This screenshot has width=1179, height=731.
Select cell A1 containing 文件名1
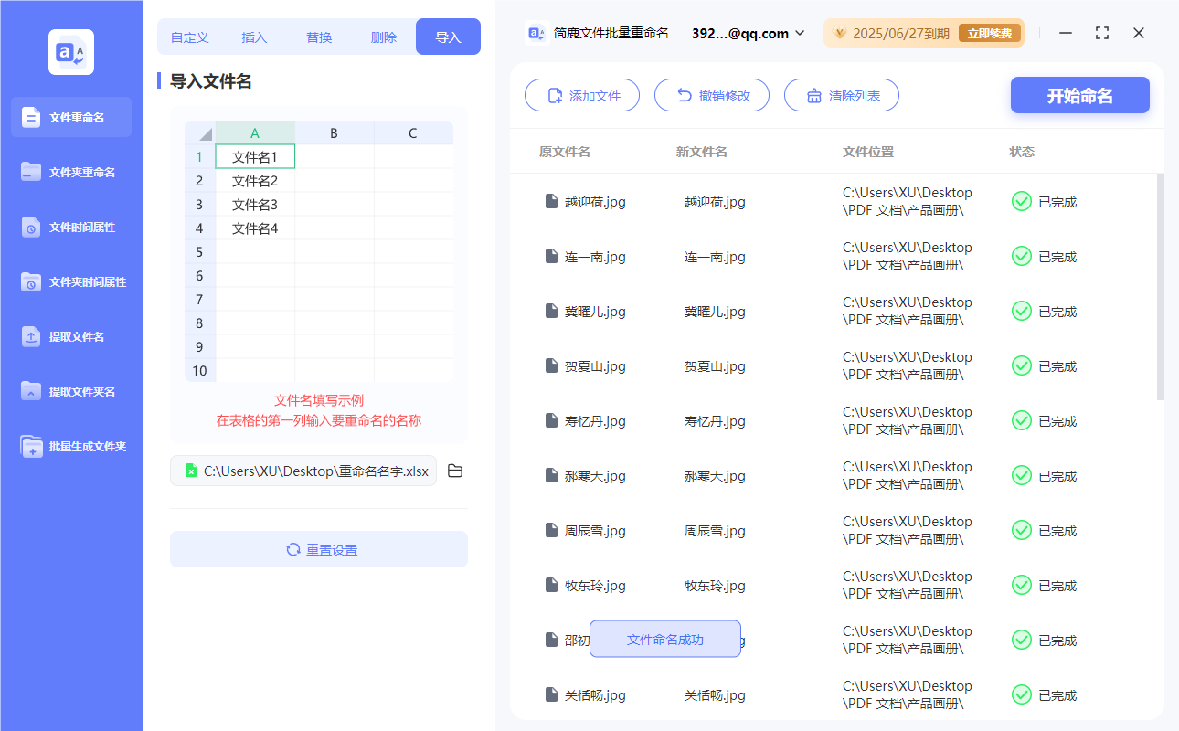point(255,156)
